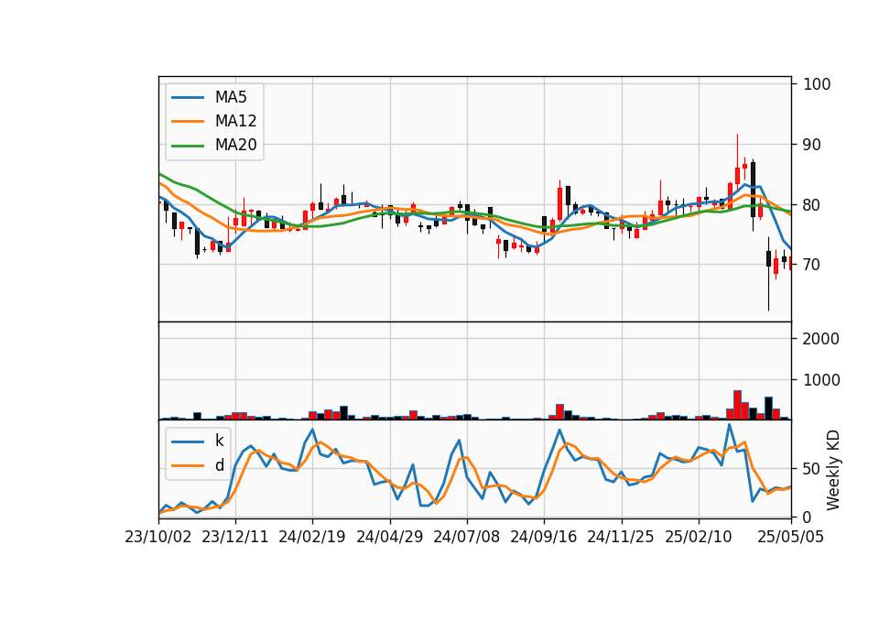Click the 24/02/19 date tick label
The image size is (879, 632).
point(312,538)
